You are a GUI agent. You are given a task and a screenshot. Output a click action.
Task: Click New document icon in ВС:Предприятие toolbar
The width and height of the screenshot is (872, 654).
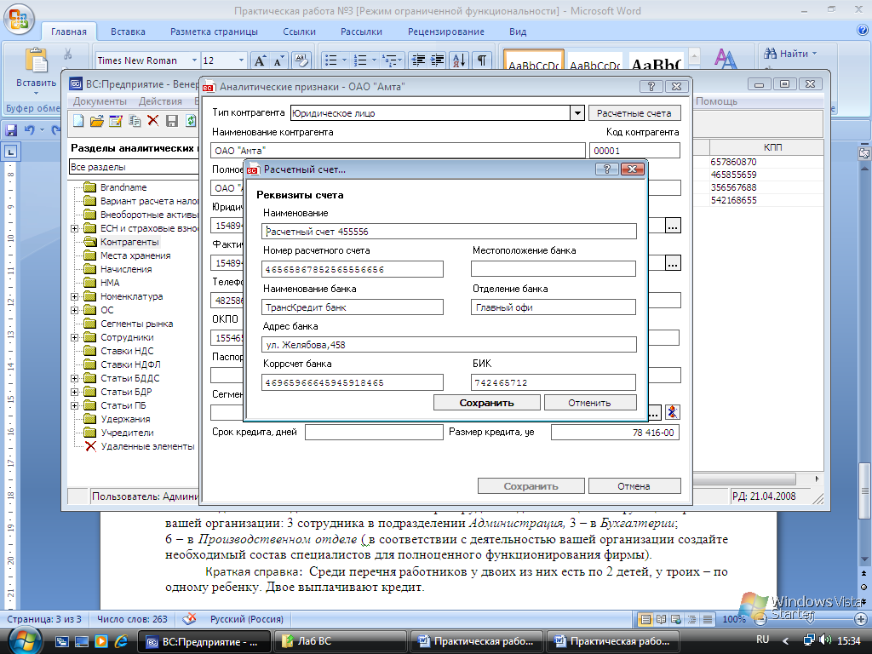point(78,121)
